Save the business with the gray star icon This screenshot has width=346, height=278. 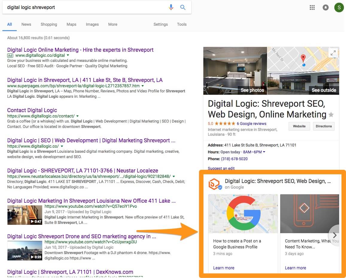331,114
